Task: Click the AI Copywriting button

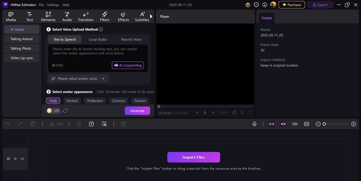Action: pyautogui.click(x=128, y=65)
